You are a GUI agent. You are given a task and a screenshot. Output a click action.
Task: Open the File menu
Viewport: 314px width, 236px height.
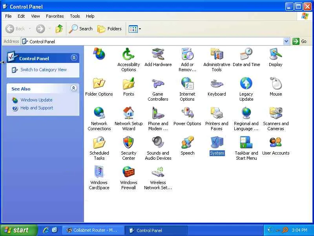[8, 16]
